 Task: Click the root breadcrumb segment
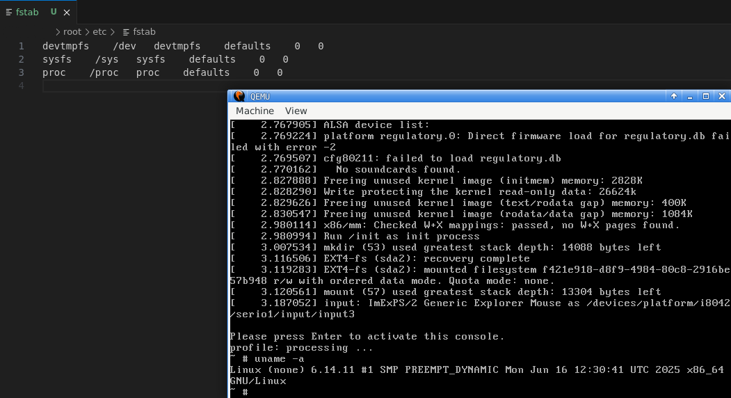pyautogui.click(x=72, y=32)
